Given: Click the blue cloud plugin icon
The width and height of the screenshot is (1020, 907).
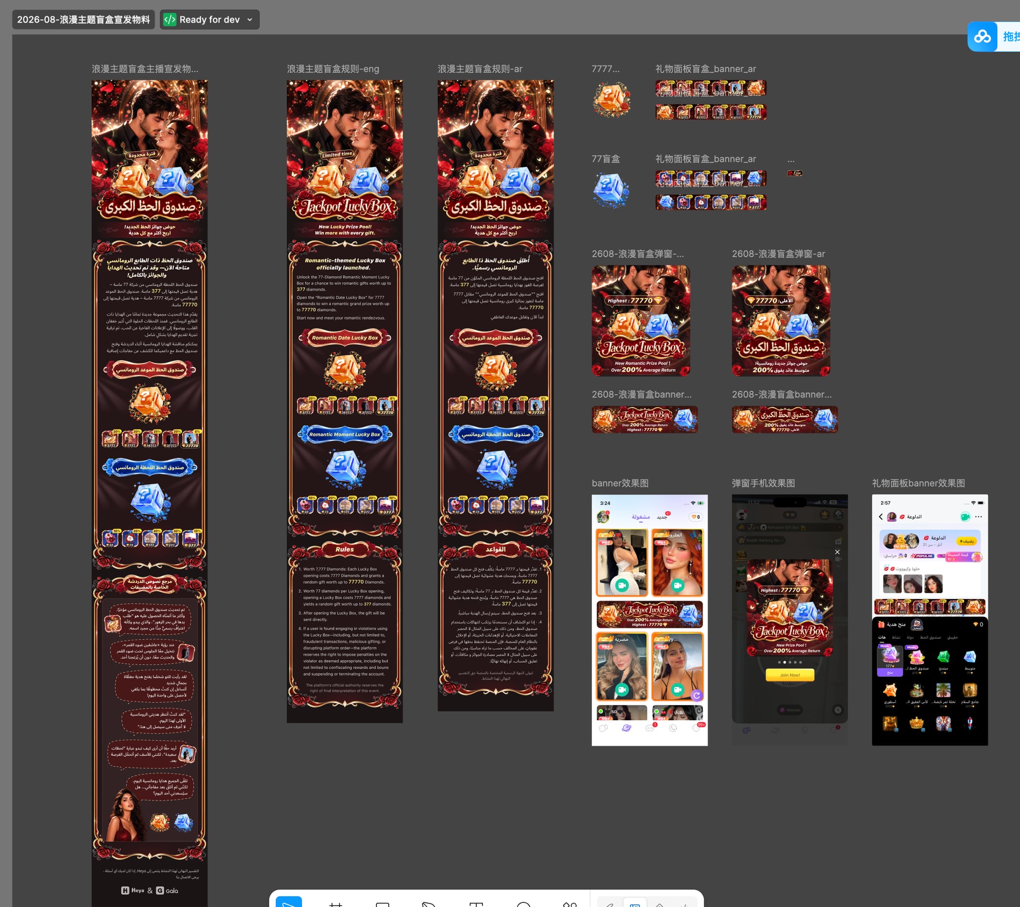Looking at the screenshot, I should 982,37.
